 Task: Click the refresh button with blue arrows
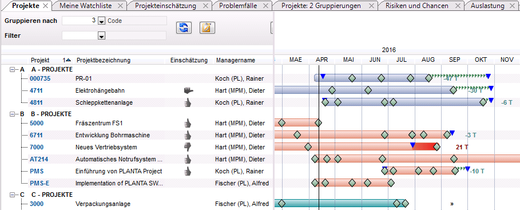[184, 28]
